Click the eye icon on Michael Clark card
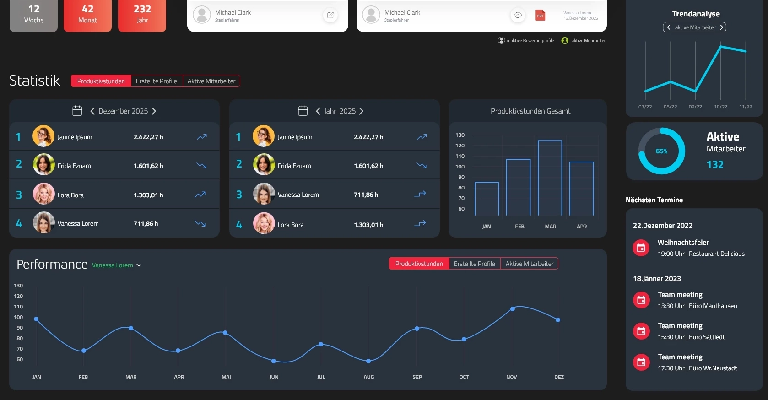The height and width of the screenshot is (400, 768). click(517, 15)
